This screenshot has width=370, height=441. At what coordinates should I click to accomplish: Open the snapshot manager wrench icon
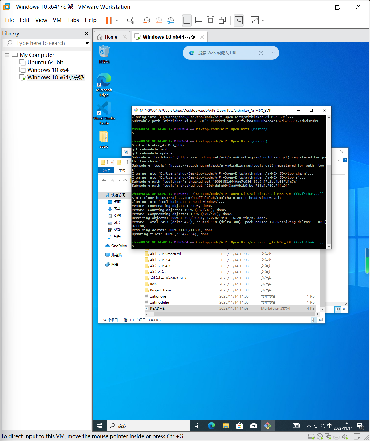171,20
